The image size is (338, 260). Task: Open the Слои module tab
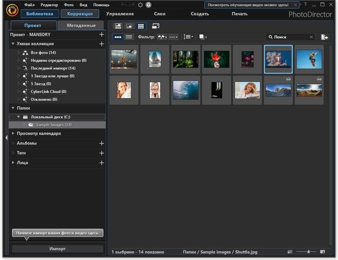click(159, 14)
